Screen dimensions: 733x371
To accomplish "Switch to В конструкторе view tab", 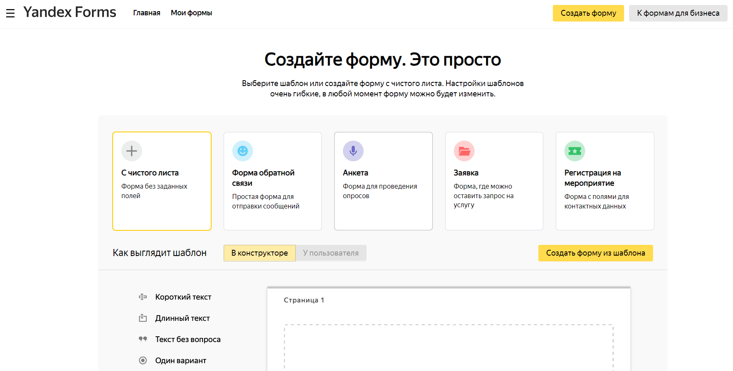I will pyautogui.click(x=260, y=253).
